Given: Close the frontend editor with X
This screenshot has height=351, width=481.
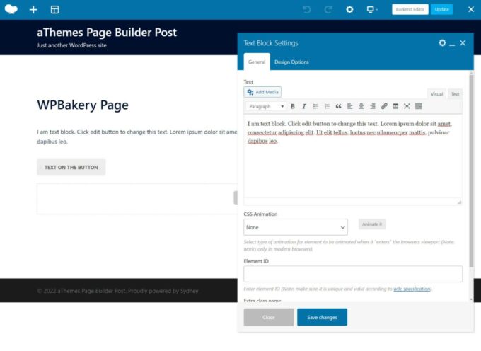Looking at the screenshot, I should 471,9.
